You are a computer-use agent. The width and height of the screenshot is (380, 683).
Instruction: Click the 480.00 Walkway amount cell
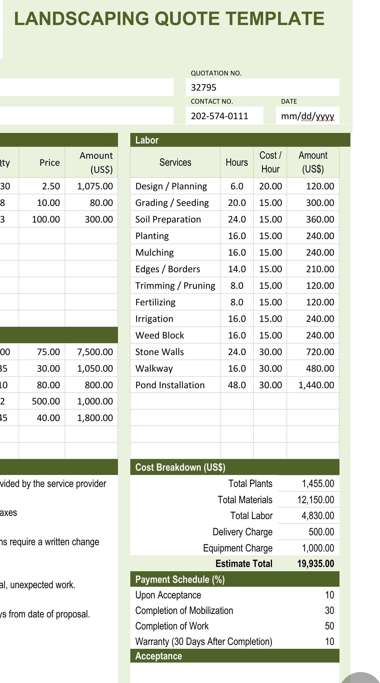point(313,368)
